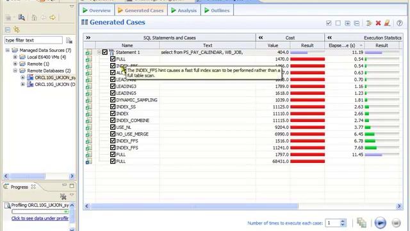Collapse the Remote Databases folder
The image size is (410, 231).
coord(15,71)
